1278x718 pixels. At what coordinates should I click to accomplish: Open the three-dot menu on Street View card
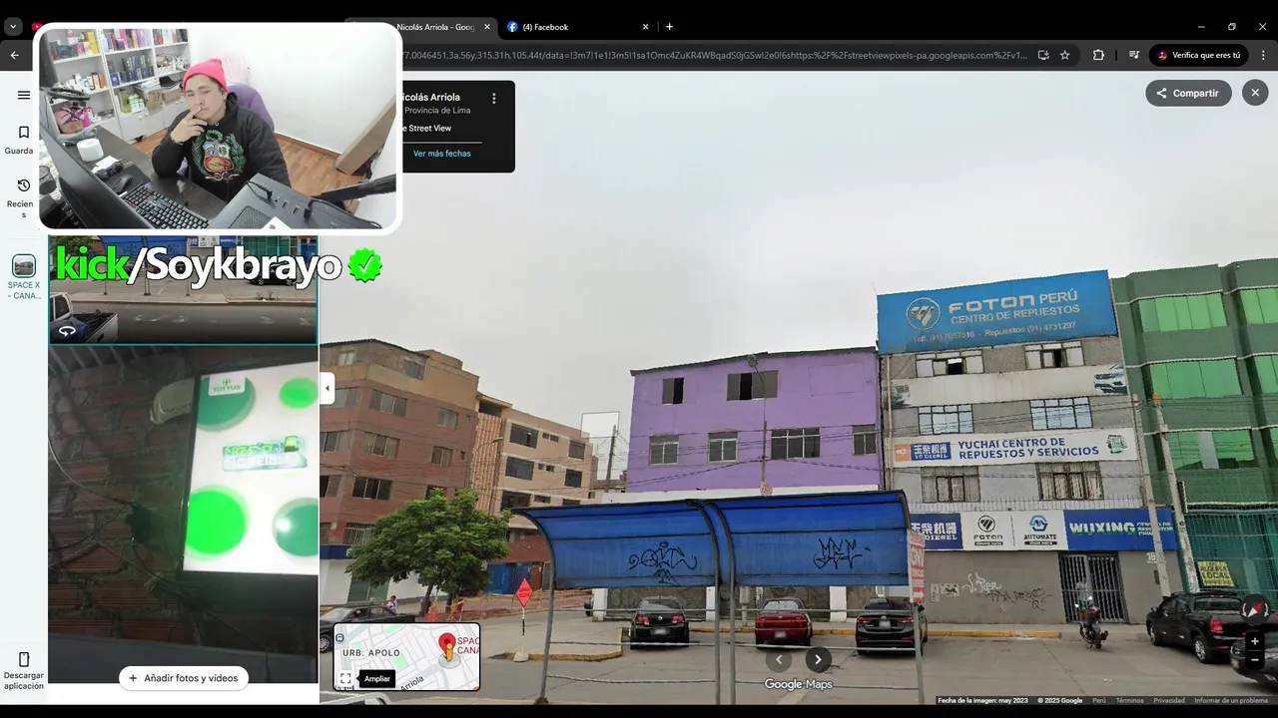tap(493, 99)
